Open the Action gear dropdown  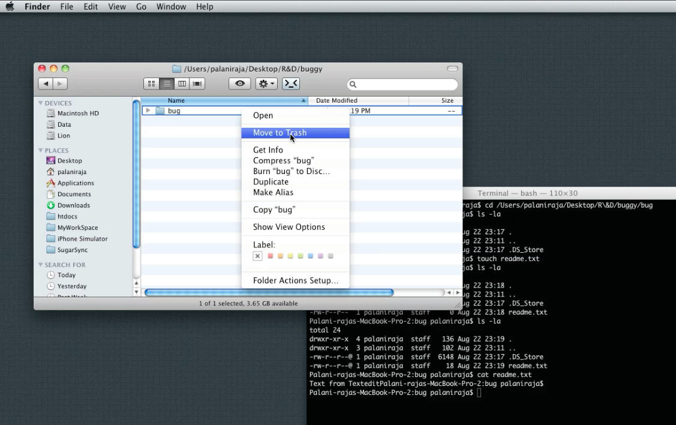pos(266,83)
